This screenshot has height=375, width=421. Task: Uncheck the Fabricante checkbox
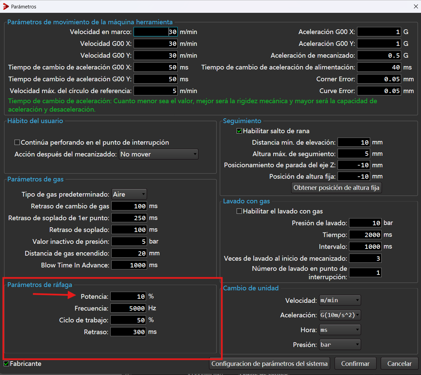[6, 364]
